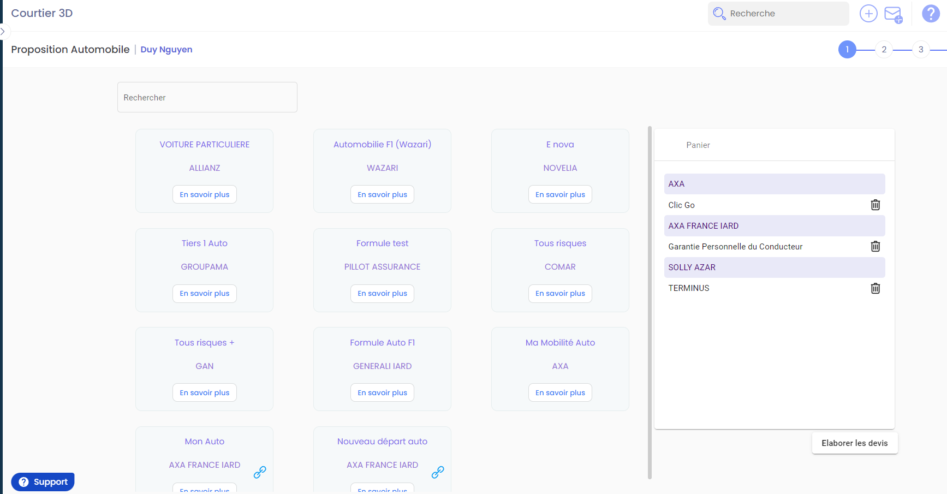Viewport: 947px width, 494px height.
Task: Select the Automobilie F1 (Wazari) card title
Action: pyautogui.click(x=383, y=145)
